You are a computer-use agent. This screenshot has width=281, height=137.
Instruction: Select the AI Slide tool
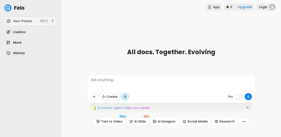click(138, 121)
